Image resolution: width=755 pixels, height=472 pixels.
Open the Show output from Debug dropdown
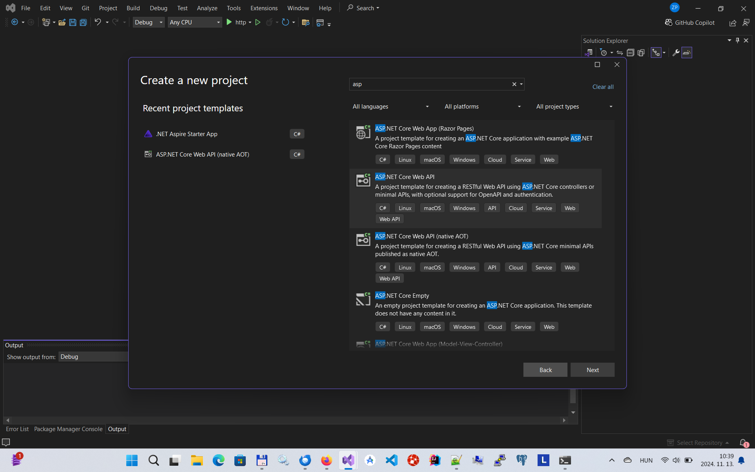94,357
